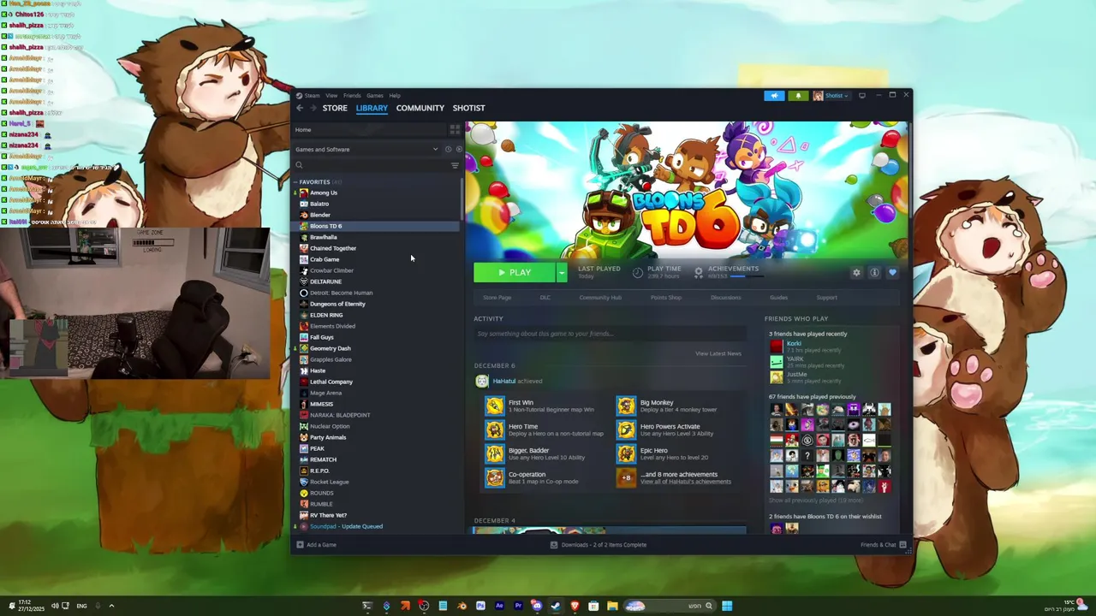Select Lethal Company in the library
The height and width of the screenshot is (616, 1096).
coord(331,382)
